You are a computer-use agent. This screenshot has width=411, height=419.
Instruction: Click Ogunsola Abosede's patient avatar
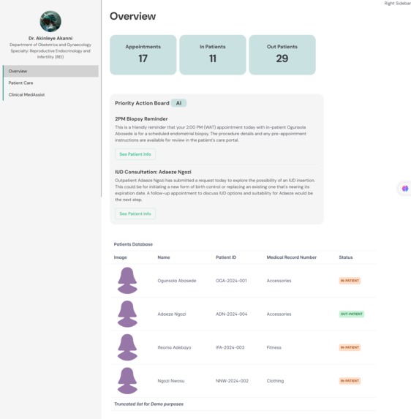point(127,281)
